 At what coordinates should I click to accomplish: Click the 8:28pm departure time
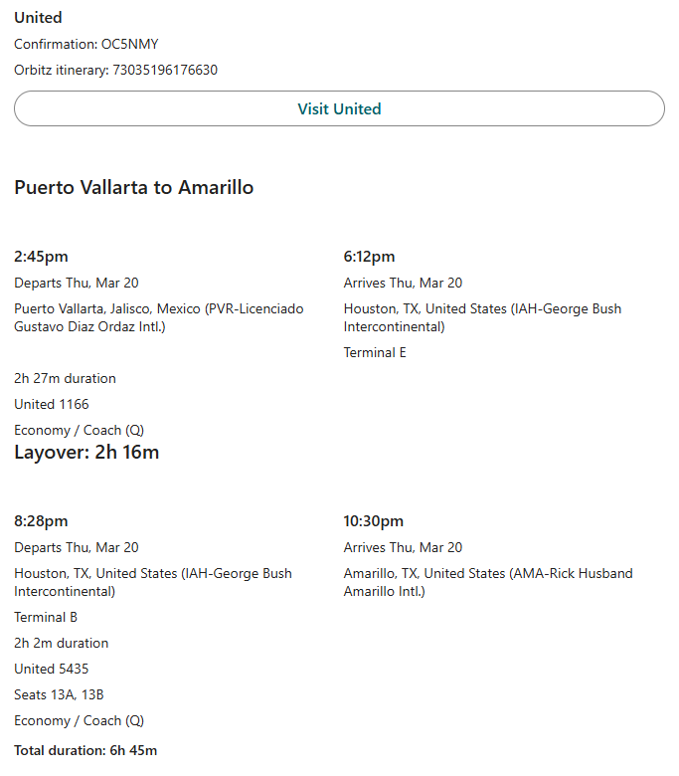[x=41, y=521]
